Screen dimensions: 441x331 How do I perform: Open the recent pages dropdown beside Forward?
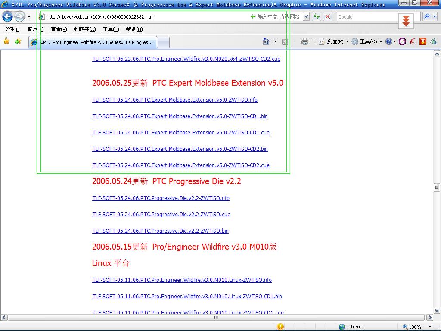click(29, 17)
